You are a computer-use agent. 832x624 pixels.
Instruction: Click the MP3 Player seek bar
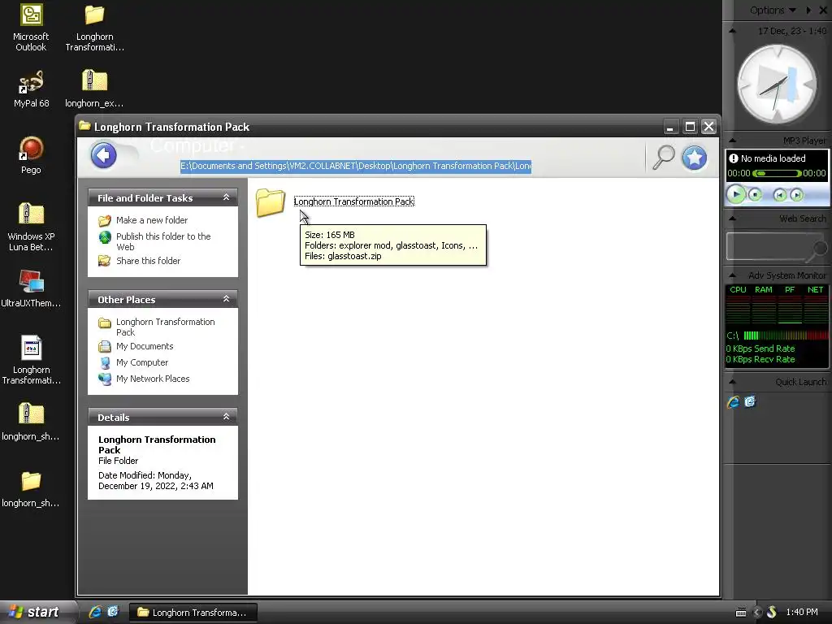(777, 174)
